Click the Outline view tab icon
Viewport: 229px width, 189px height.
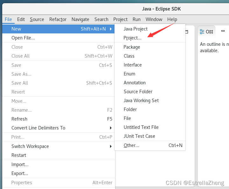pos(202,32)
